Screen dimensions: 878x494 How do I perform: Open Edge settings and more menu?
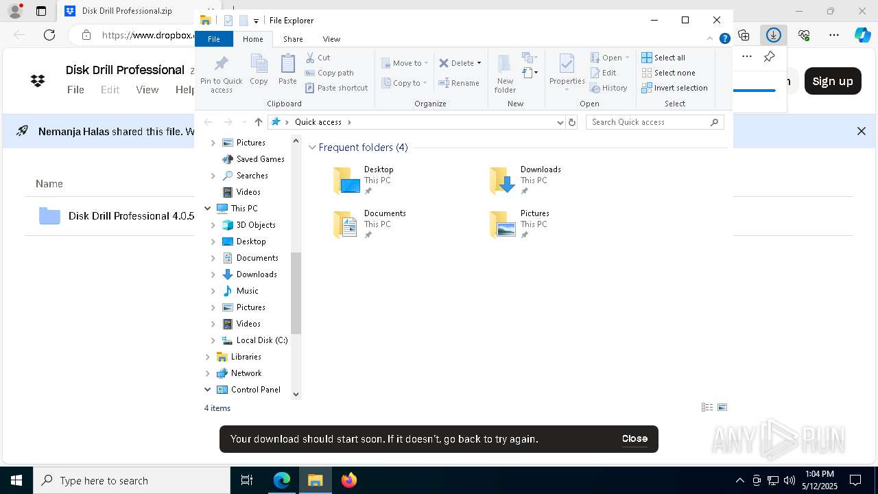(x=834, y=35)
